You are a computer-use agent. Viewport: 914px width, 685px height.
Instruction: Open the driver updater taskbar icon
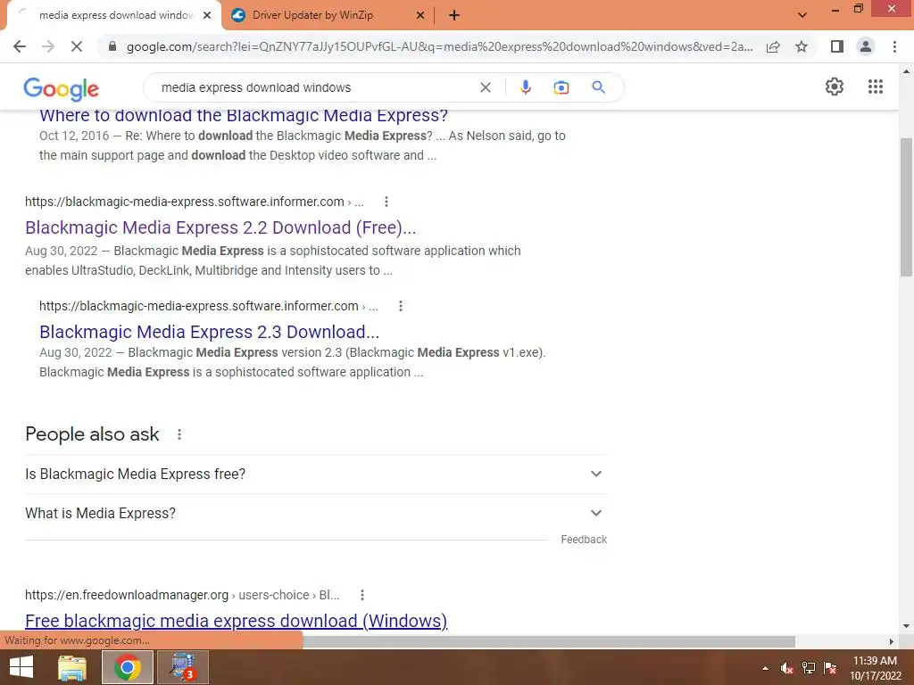tap(183, 667)
